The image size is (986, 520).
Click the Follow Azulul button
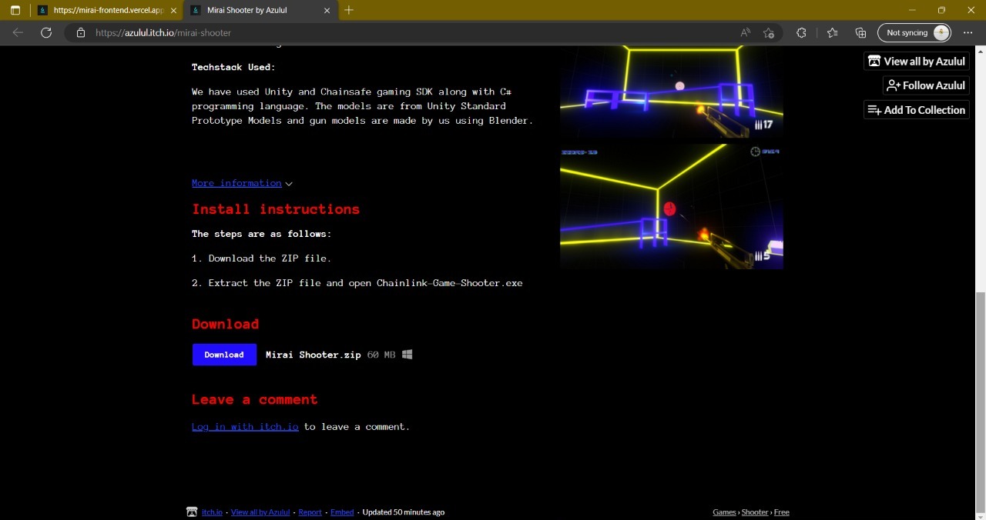coord(926,85)
